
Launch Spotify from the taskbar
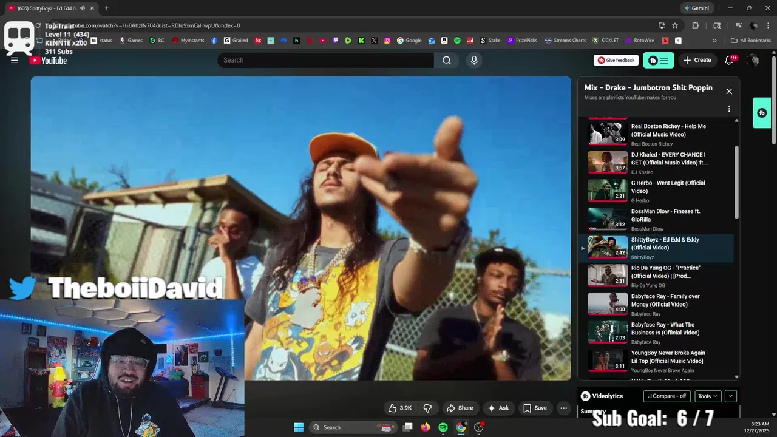(443, 427)
